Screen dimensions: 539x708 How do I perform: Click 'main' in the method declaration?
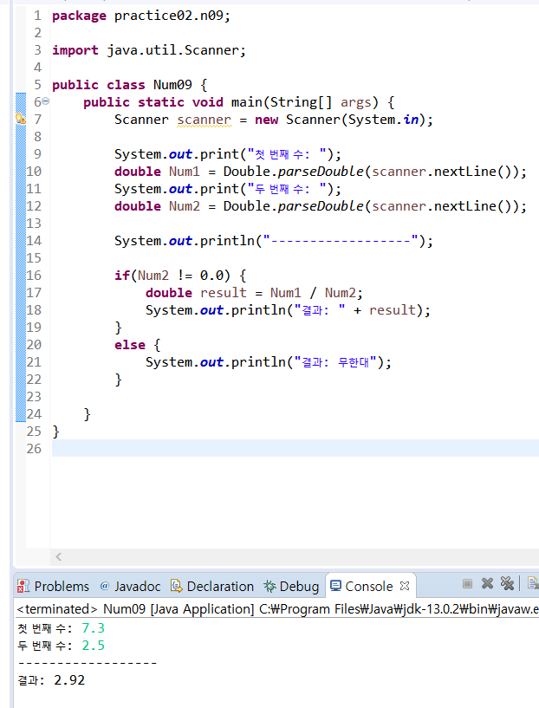[247, 102]
